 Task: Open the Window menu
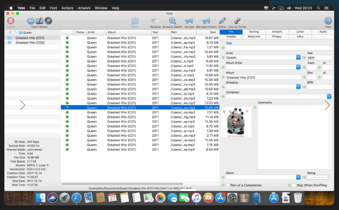(101, 8)
